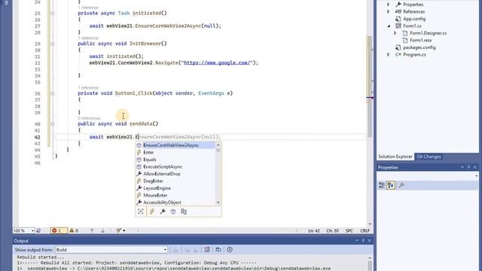482x271 pixels.
Task: Click the Ln: 42 line indicator
Action: coord(314,231)
